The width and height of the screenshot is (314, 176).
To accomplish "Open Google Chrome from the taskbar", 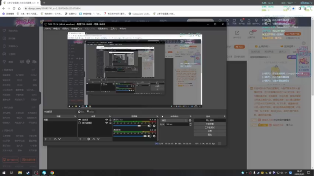I will (52, 172).
